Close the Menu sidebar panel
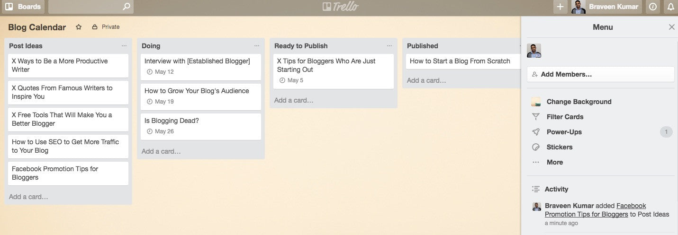Screen dimensions: 678x235 click(671, 27)
